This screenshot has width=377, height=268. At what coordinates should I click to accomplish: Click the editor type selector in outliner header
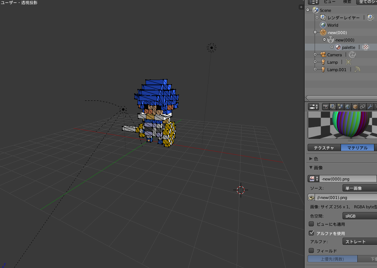pos(313,2)
